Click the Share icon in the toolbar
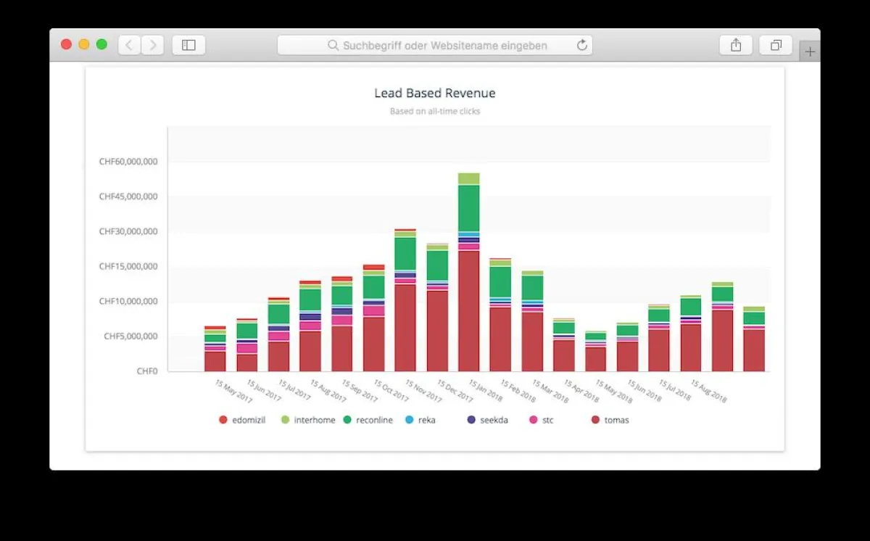 click(735, 45)
